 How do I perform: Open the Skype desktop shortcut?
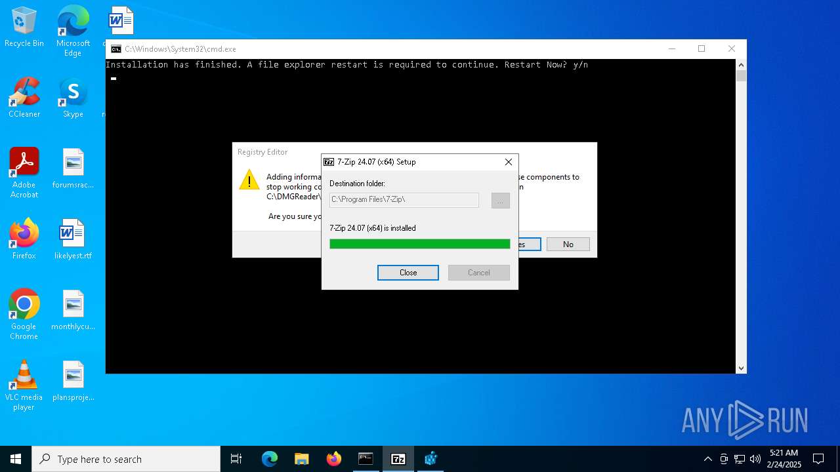click(x=73, y=98)
